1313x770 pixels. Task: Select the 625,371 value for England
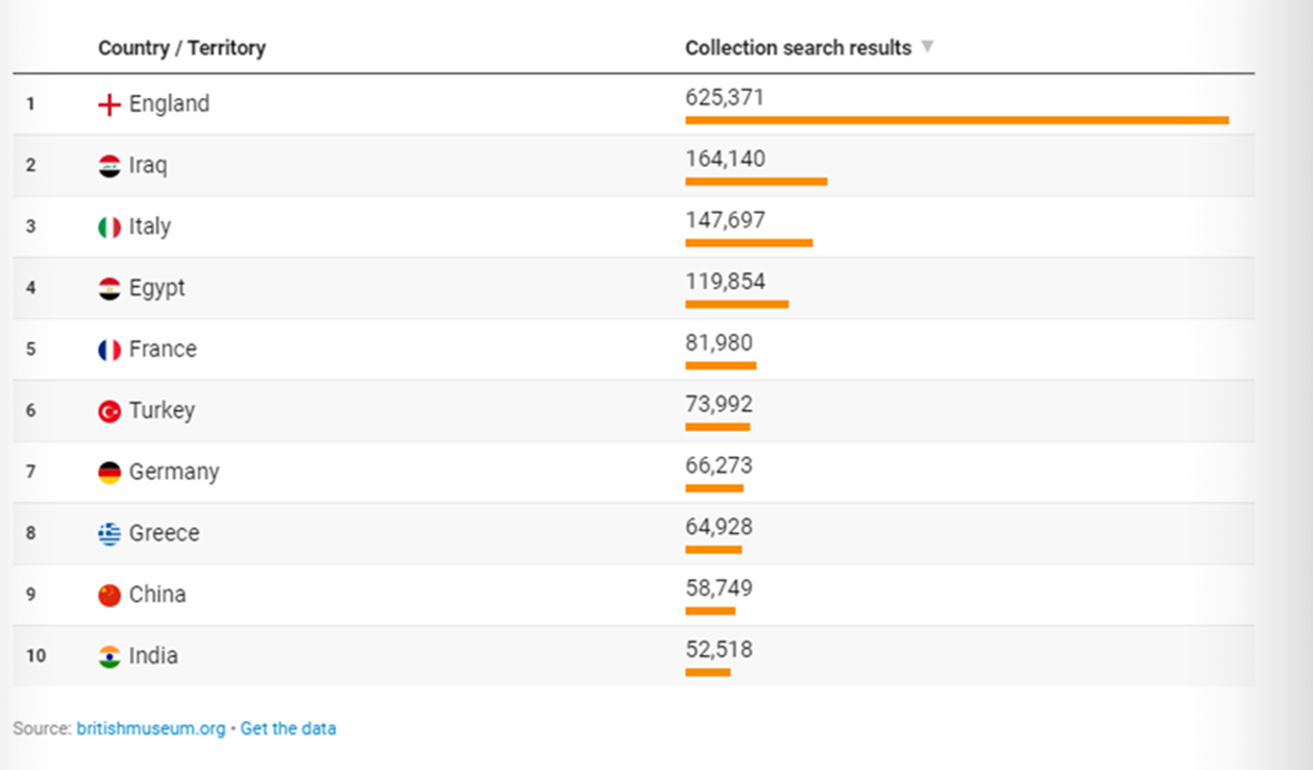[724, 97]
